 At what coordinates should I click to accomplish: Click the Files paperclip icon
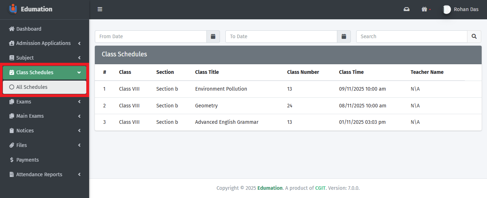click(12, 145)
